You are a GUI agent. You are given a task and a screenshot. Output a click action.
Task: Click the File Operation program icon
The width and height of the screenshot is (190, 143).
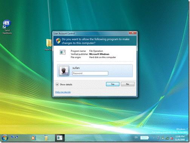[x=63, y=52]
